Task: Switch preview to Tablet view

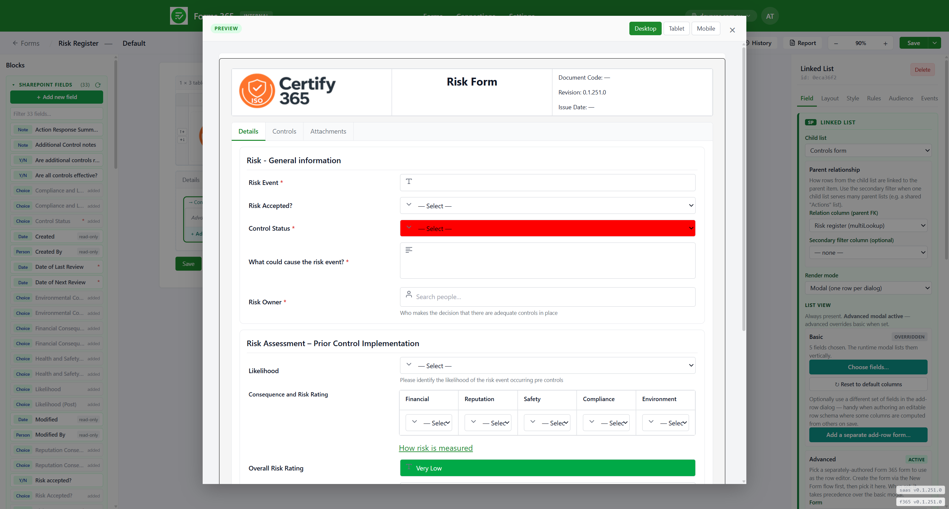Action: click(676, 29)
